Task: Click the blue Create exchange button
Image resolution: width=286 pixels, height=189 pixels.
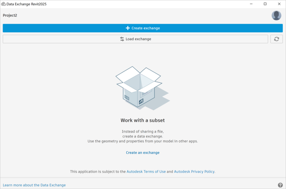Action: [143, 28]
